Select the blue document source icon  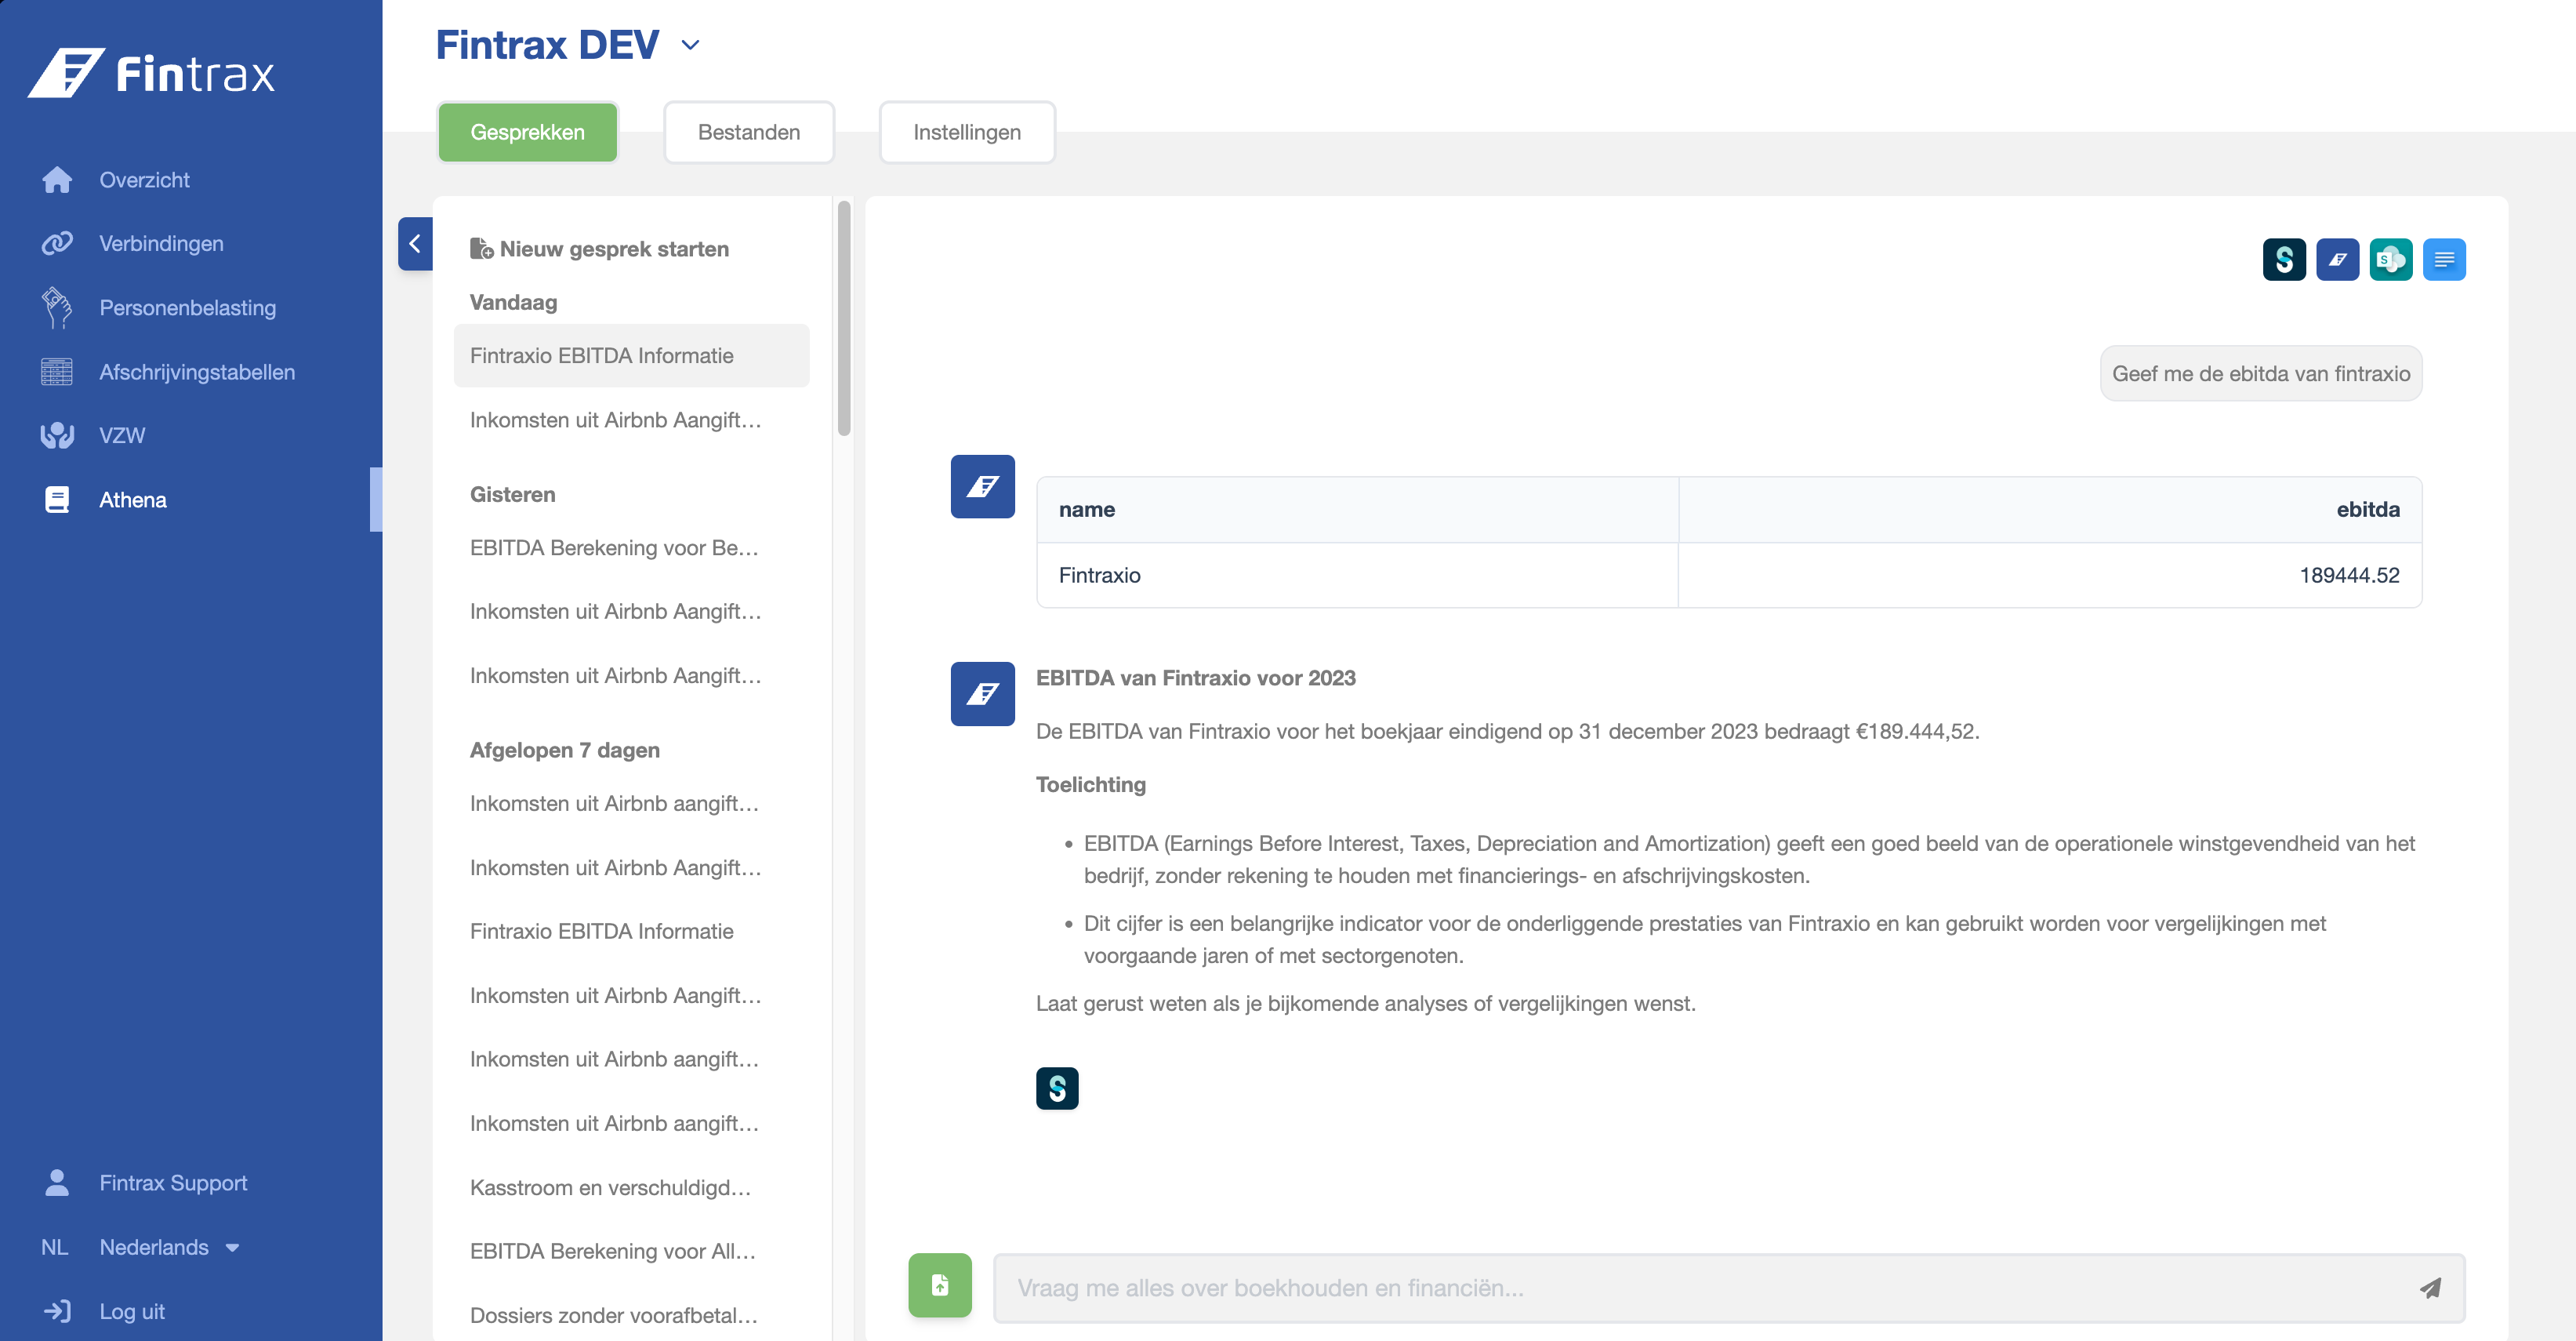[x=2444, y=260]
